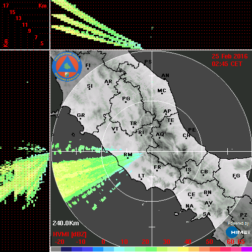
Task: Click the '17' height scale label
Action: [x=6, y=6]
